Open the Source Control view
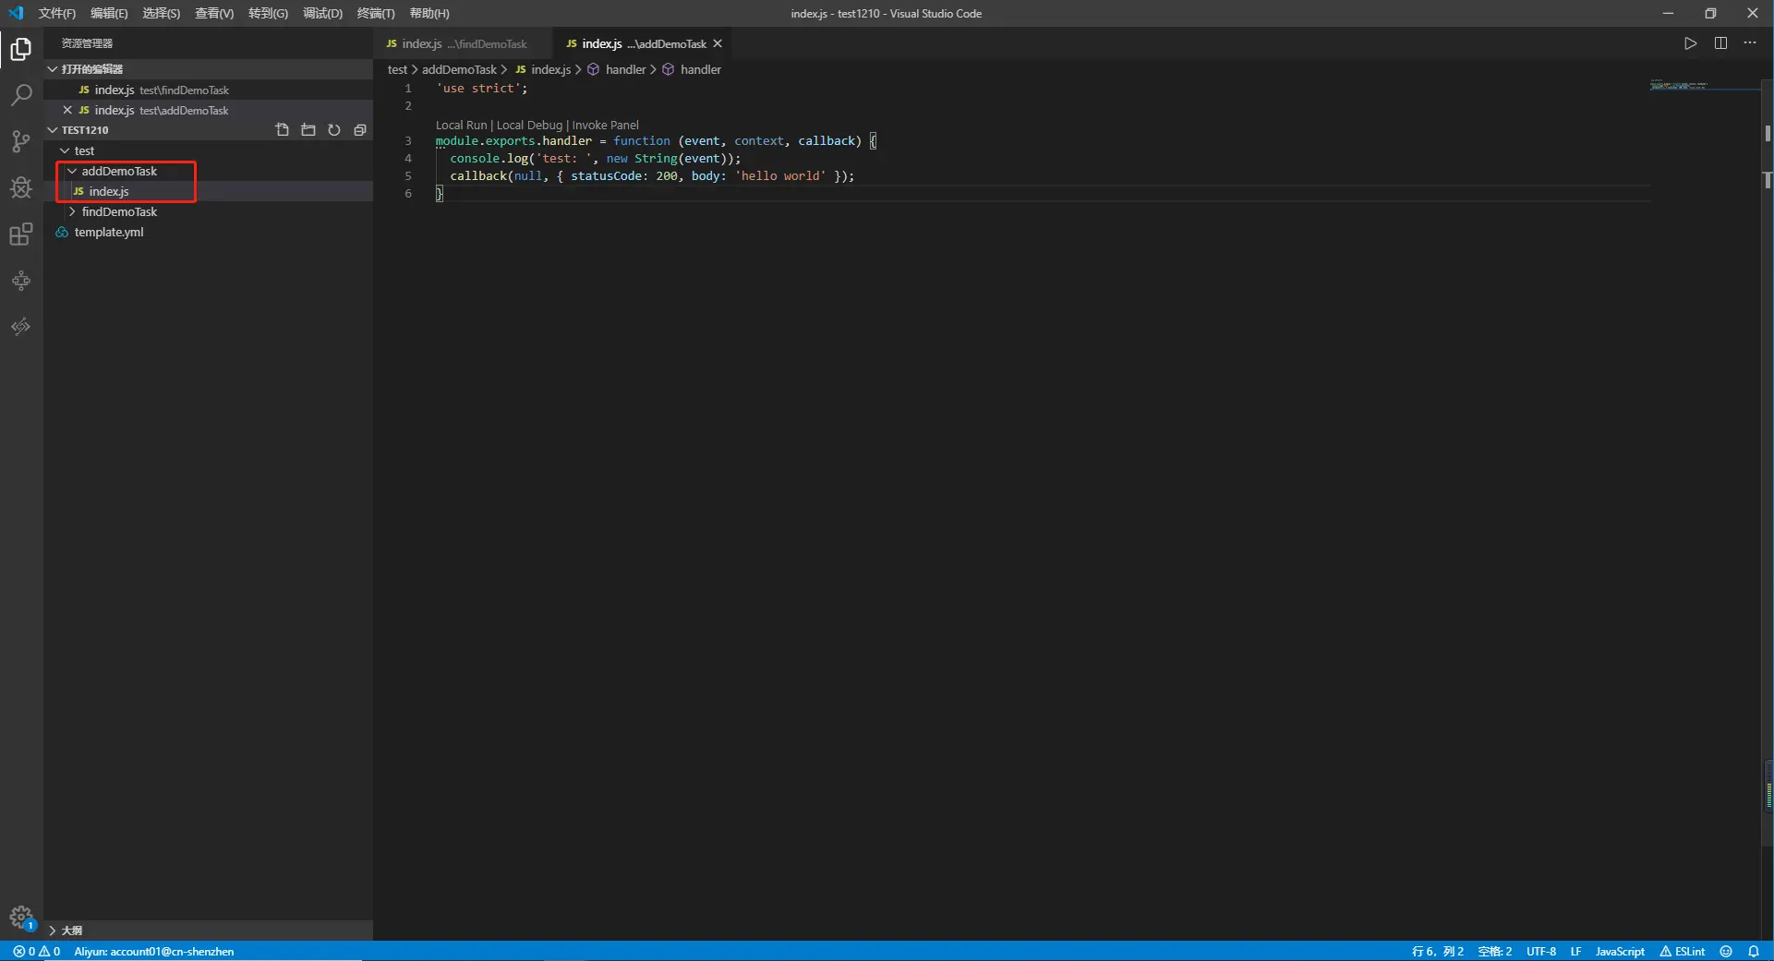The width and height of the screenshot is (1774, 961). tap(20, 141)
